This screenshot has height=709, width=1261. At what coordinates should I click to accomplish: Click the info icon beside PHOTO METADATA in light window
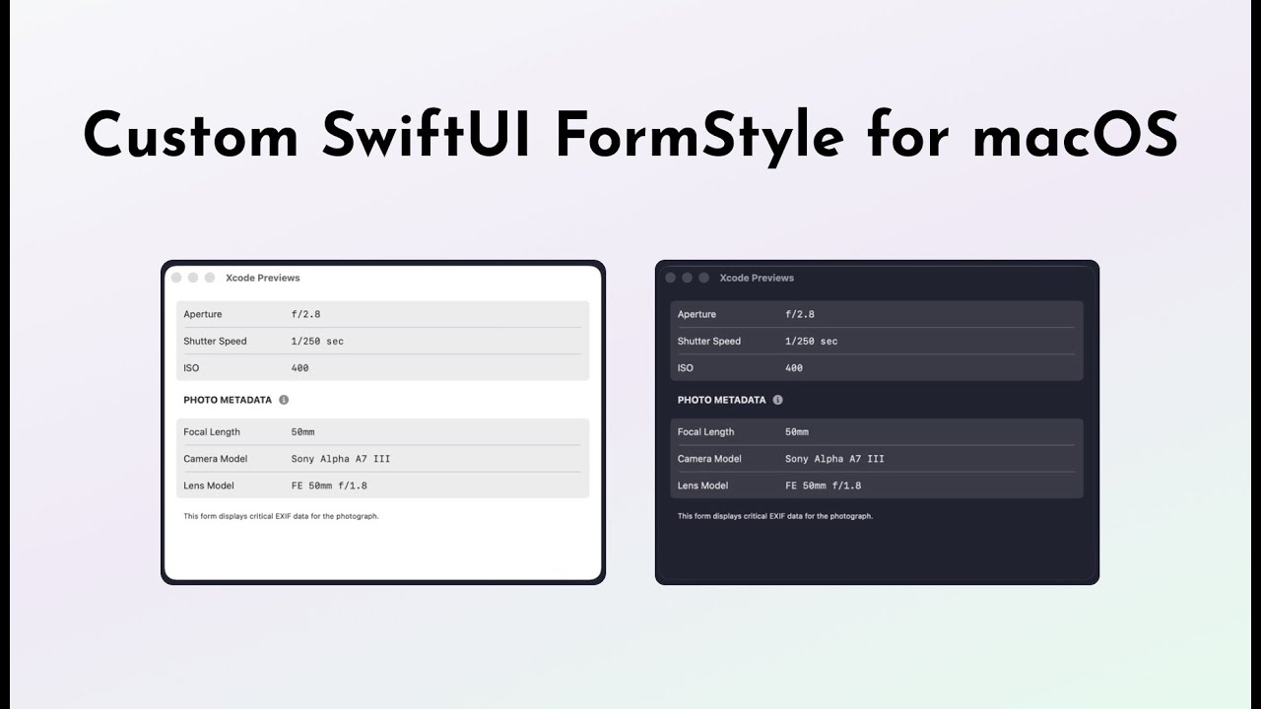(284, 400)
